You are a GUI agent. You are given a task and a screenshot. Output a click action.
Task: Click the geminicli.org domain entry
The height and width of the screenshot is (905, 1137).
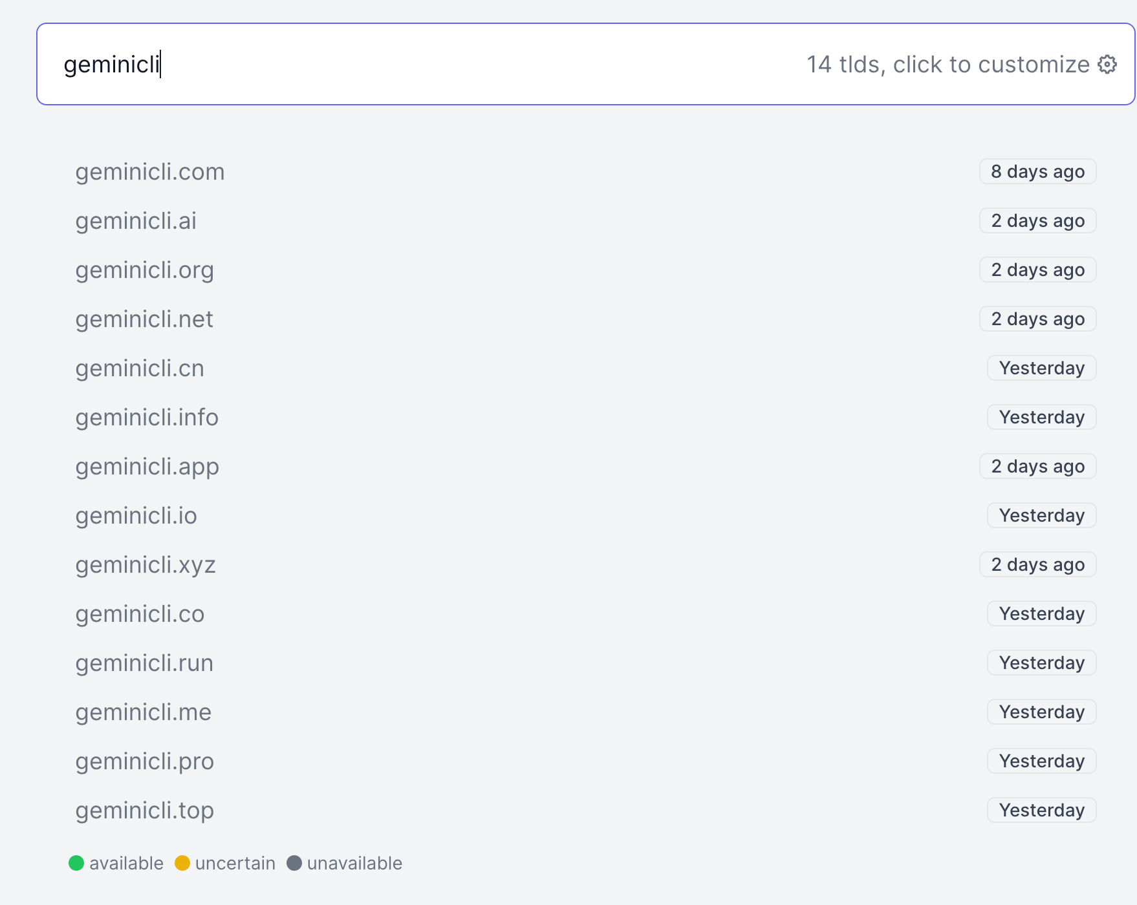(144, 270)
